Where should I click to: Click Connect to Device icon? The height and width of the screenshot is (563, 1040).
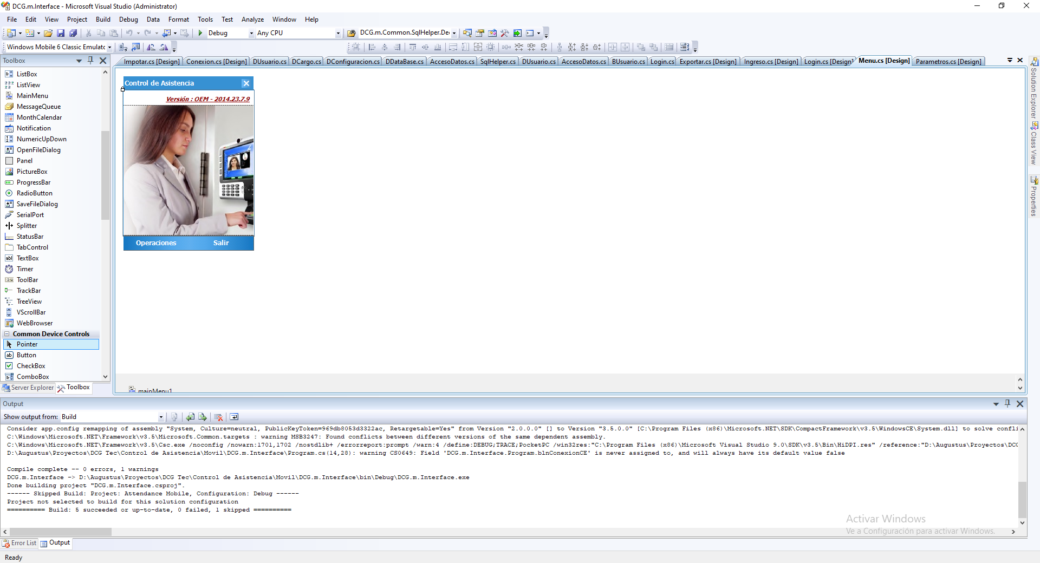(x=123, y=47)
